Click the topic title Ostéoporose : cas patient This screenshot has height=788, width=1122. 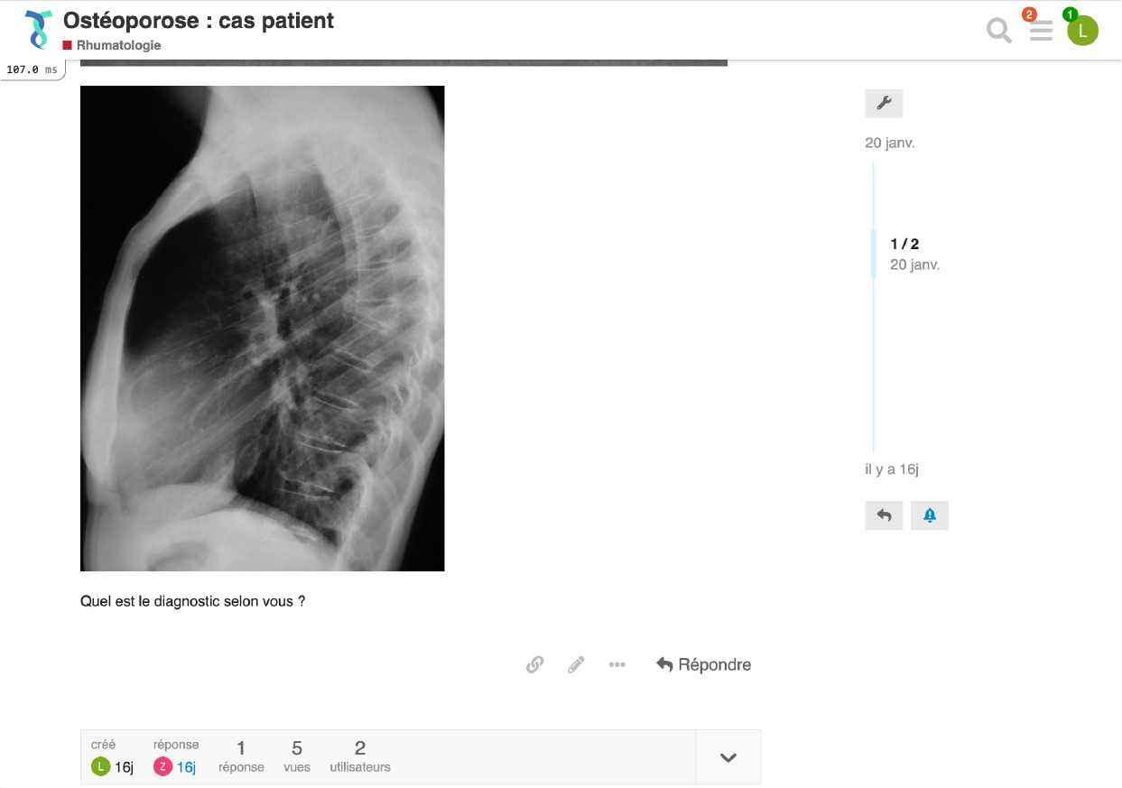(x=199, y=21)
